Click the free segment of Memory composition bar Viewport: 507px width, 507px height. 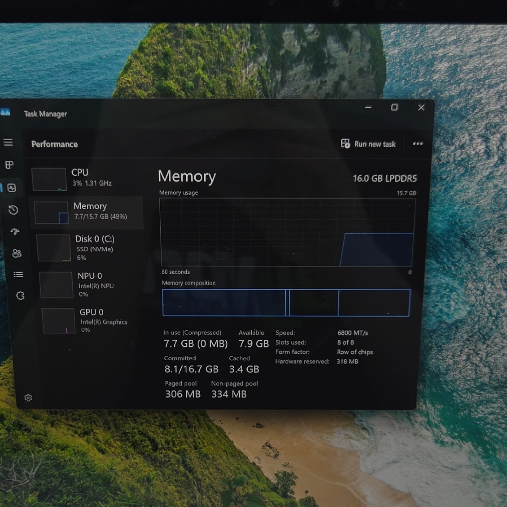[374, 303]
